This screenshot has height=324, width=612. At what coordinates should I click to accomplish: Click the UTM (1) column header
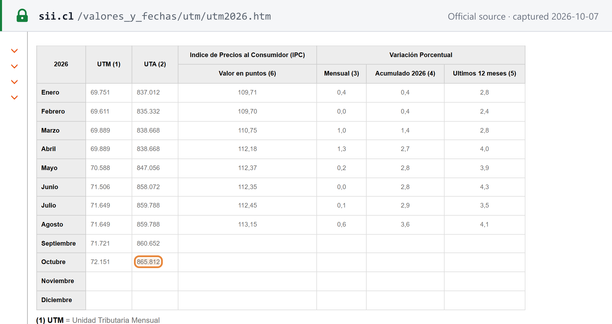click(x=109, y=64)
